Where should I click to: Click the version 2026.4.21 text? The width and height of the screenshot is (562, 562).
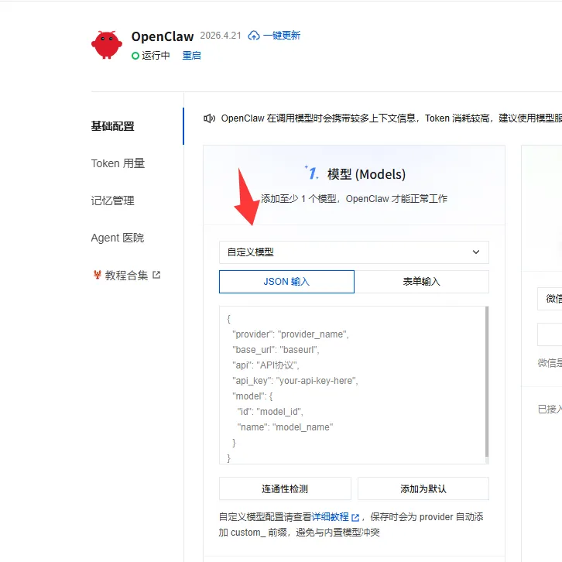(x=221, y=36)
